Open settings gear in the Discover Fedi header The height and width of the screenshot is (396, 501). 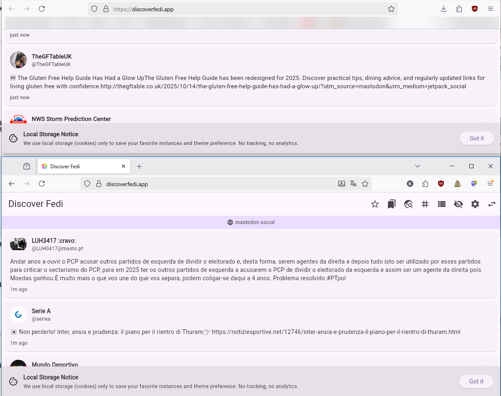[475, 204]
